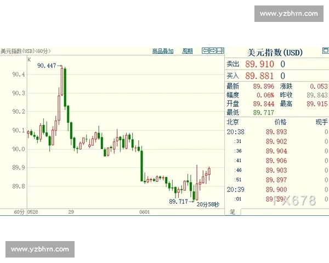Click tick price 89.900 at 20:39

[x=276, y=190]
